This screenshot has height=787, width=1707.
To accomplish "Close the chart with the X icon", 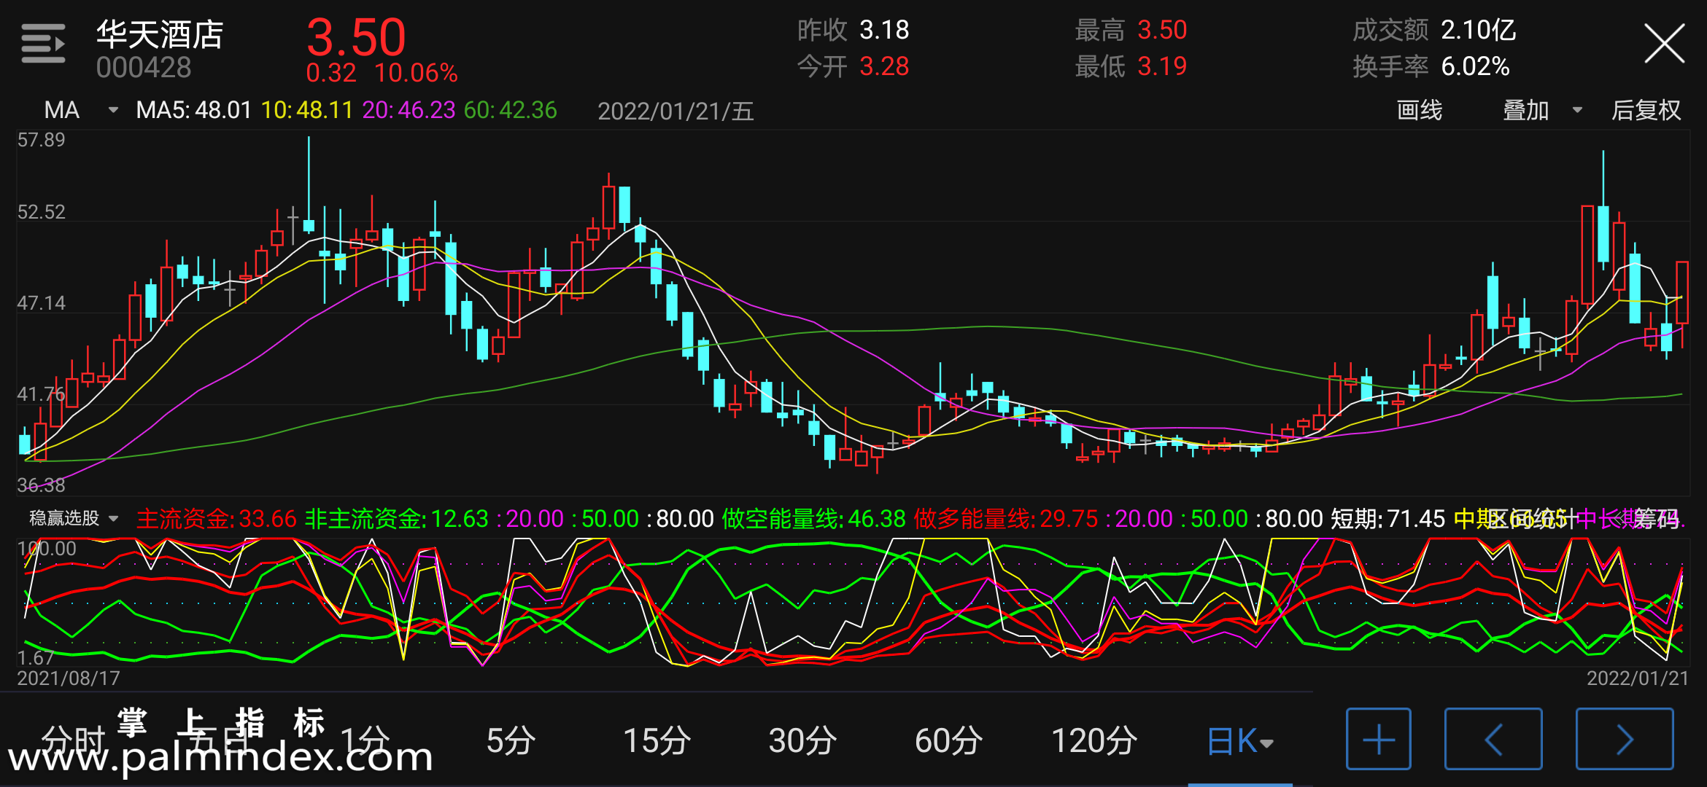I will (1664, 44).
